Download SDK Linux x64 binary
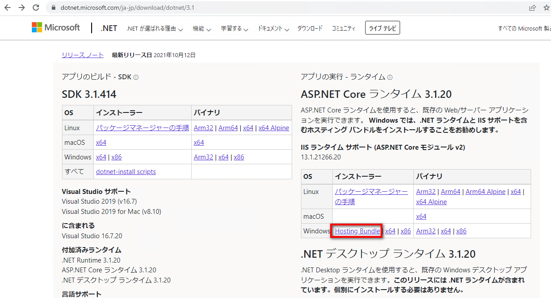 pyautogui.click(x=248, y=128)
